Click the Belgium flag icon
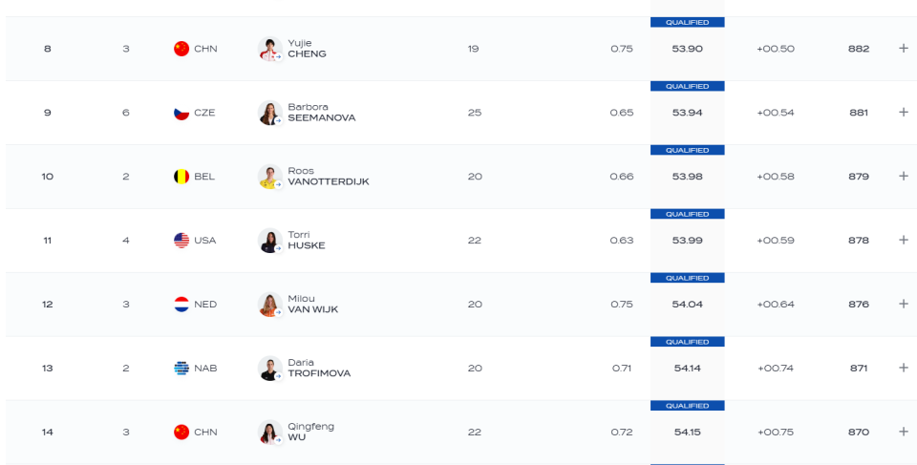The width and height of the screenshot is (917, 465). pyautogui.click(x=181, y=177)
